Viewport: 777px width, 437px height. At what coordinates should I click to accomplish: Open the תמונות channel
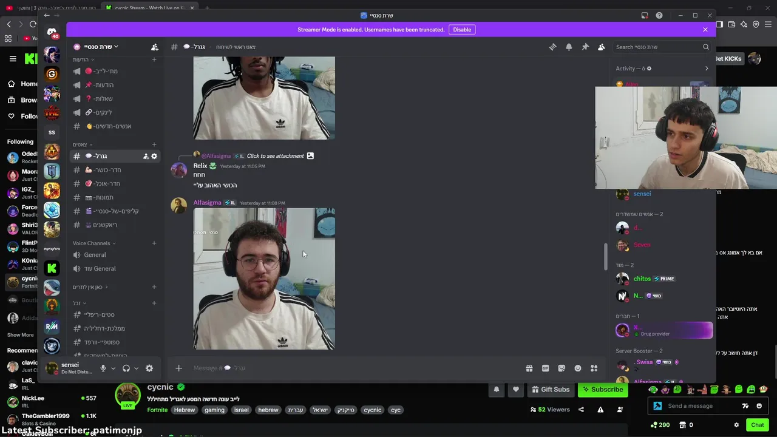tap(114, 197)
